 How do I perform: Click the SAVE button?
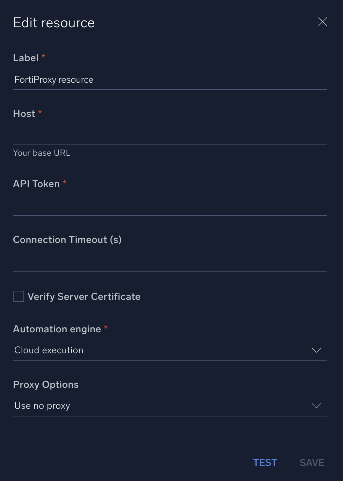coord(311,462)
